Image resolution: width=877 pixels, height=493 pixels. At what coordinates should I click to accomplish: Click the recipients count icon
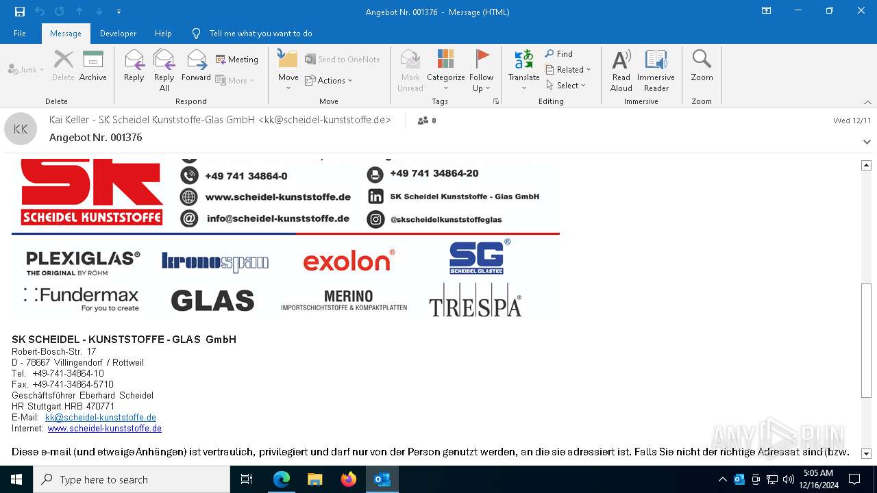coord(426,120)
